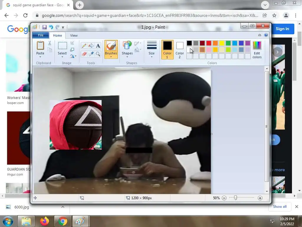Pick the red color swatch
This screenshot has width=302, height=227.
(209, 43)
